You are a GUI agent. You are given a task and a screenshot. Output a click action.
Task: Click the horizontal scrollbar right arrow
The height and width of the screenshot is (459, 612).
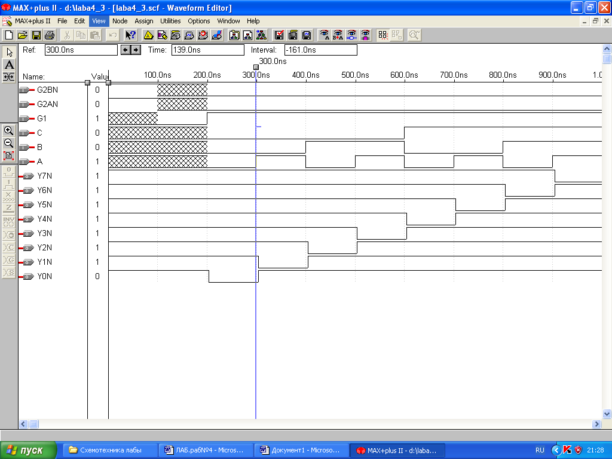pyautogui.click(x=596, y=424)
